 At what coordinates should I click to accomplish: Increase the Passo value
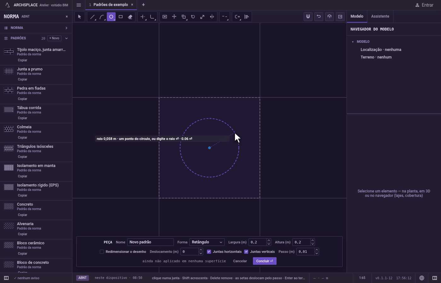click(x=317, y=250)
